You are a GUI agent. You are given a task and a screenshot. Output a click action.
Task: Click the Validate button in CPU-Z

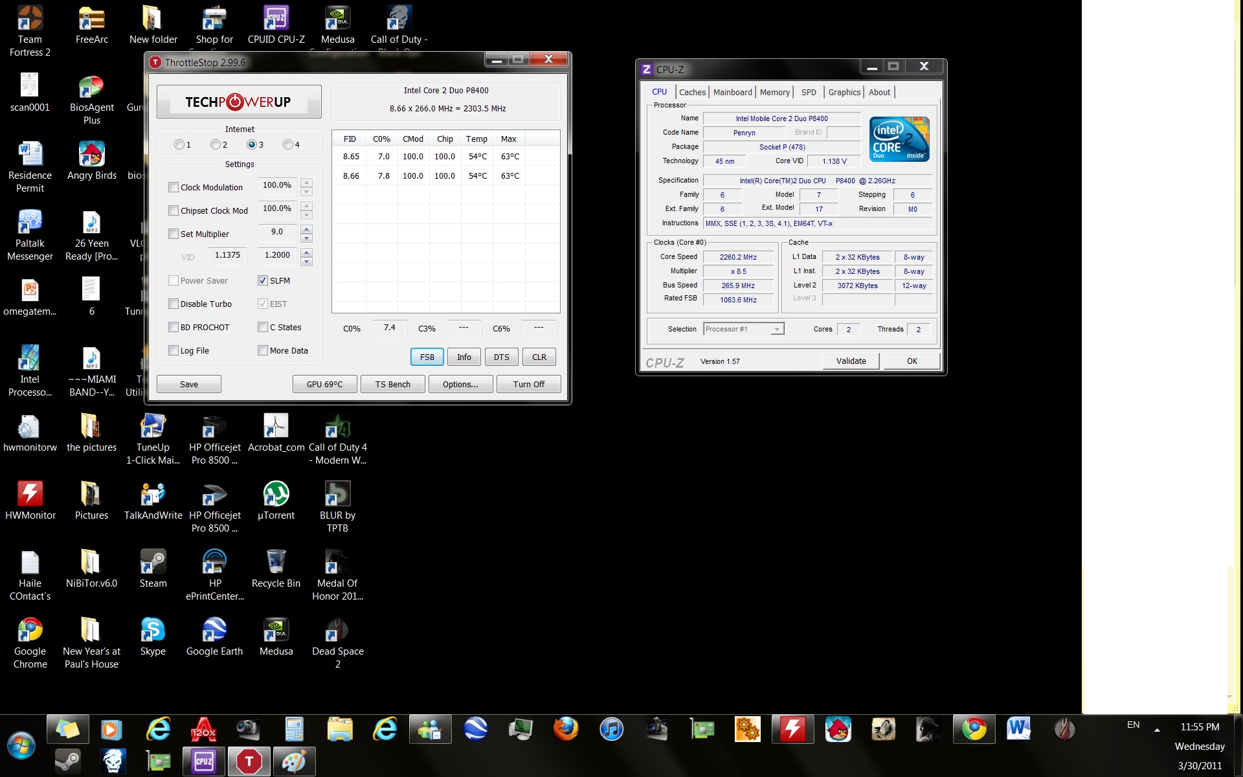(x=851, y=361)
